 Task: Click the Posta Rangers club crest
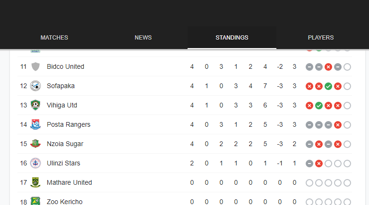35,124
